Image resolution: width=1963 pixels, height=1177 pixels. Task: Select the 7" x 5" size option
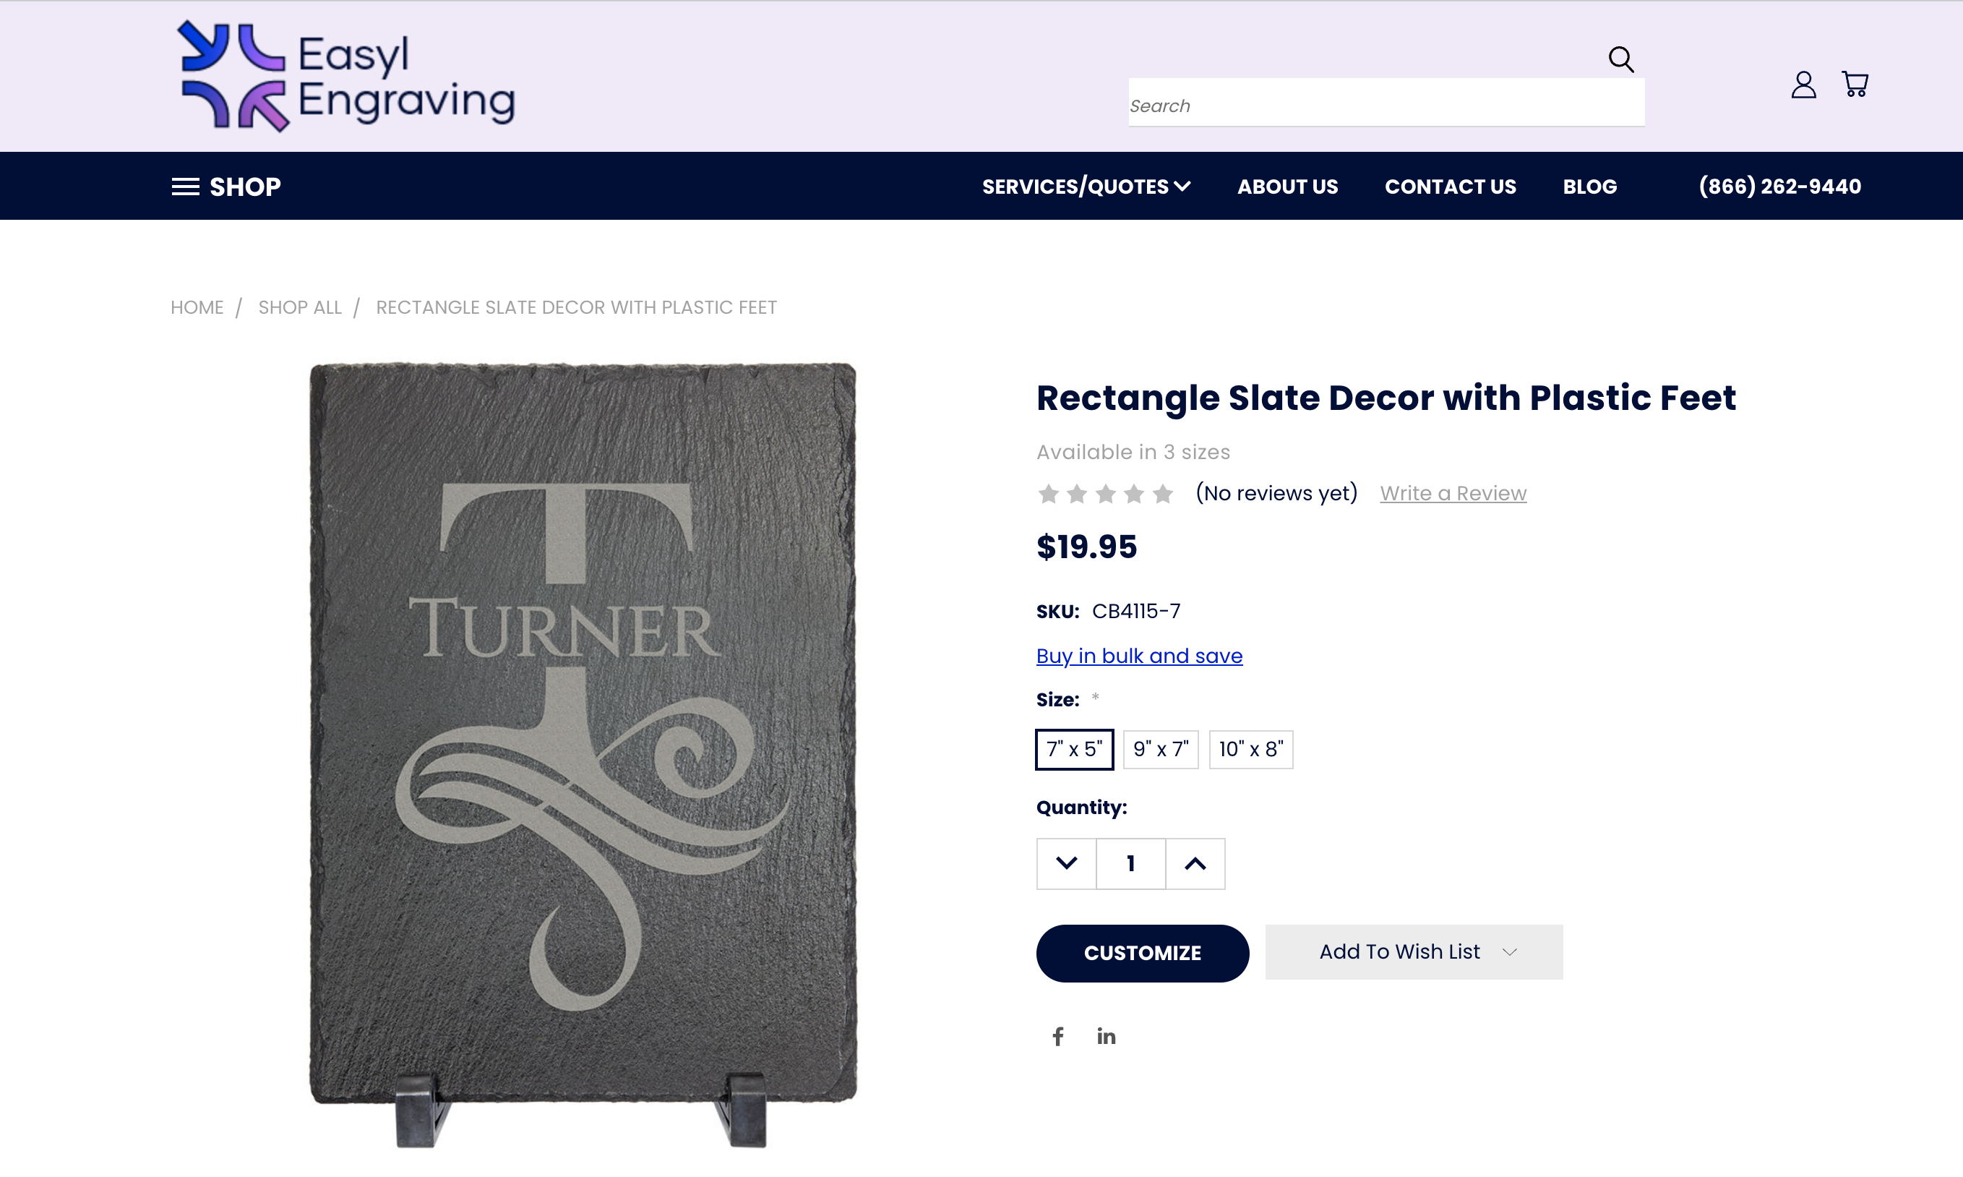coord(1074,749)
